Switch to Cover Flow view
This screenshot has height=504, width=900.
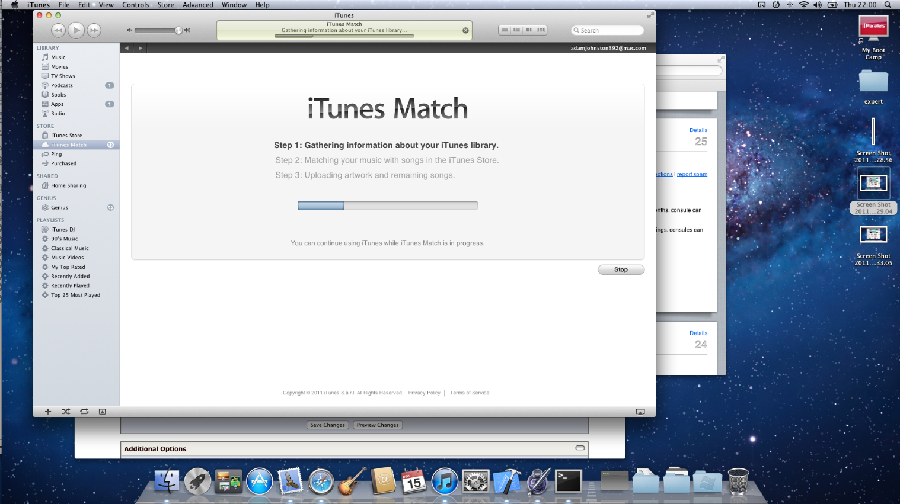(x=541, y=30)
